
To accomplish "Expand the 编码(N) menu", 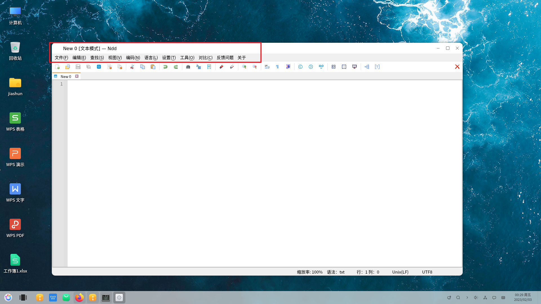I will (x=133, y=57).
